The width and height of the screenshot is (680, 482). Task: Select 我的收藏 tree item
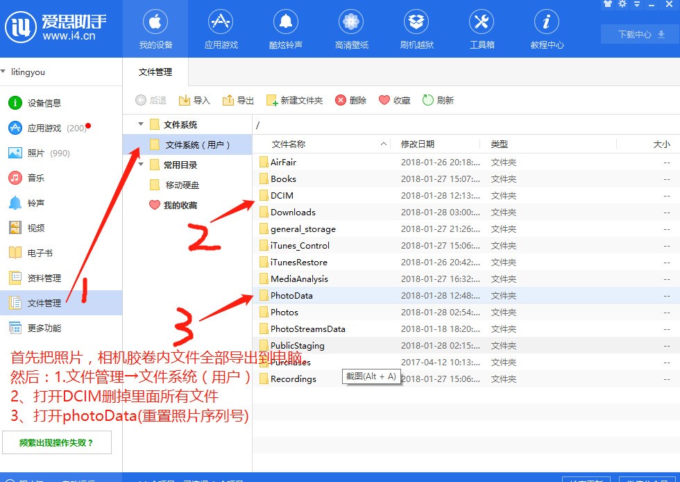coord(187,205)
